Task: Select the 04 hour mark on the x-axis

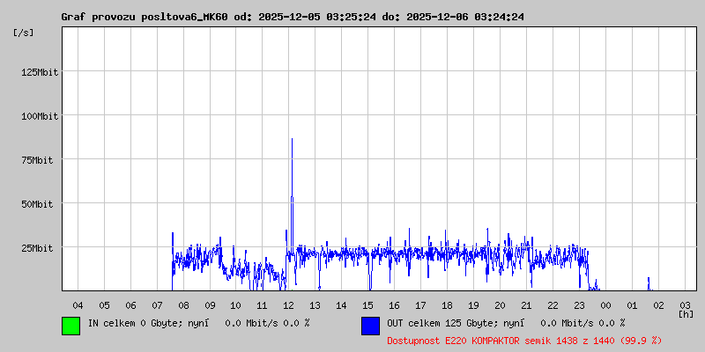Action: click(78, 304)
